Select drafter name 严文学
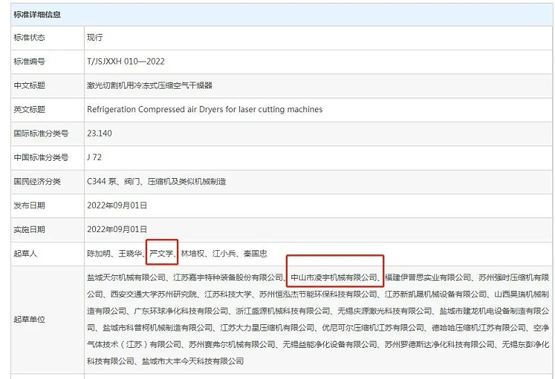 click(x=161, y=254)
